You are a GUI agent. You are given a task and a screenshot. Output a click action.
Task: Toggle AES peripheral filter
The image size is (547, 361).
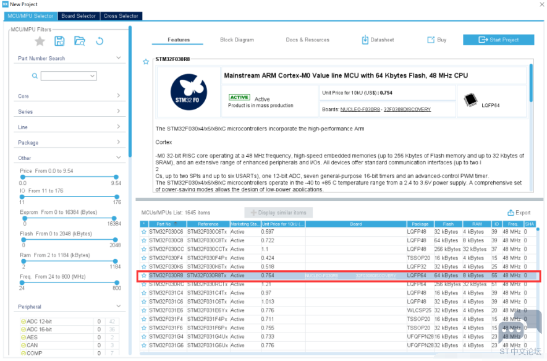pos(23,338)
